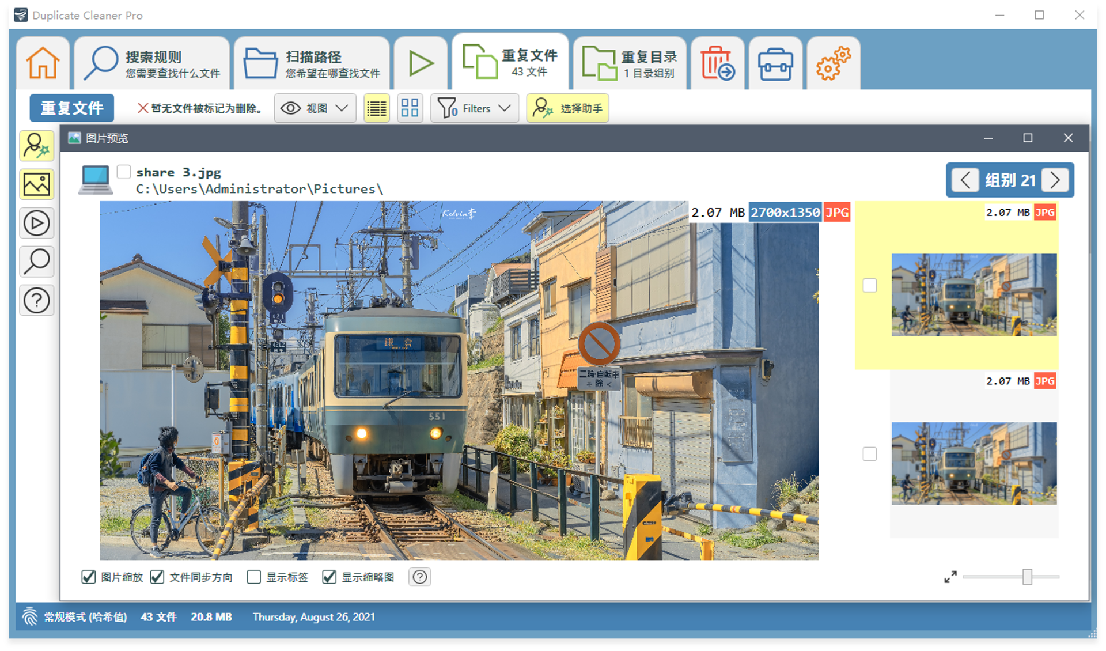Click the 2700x1350 resolution label

[x=785, y=213]
